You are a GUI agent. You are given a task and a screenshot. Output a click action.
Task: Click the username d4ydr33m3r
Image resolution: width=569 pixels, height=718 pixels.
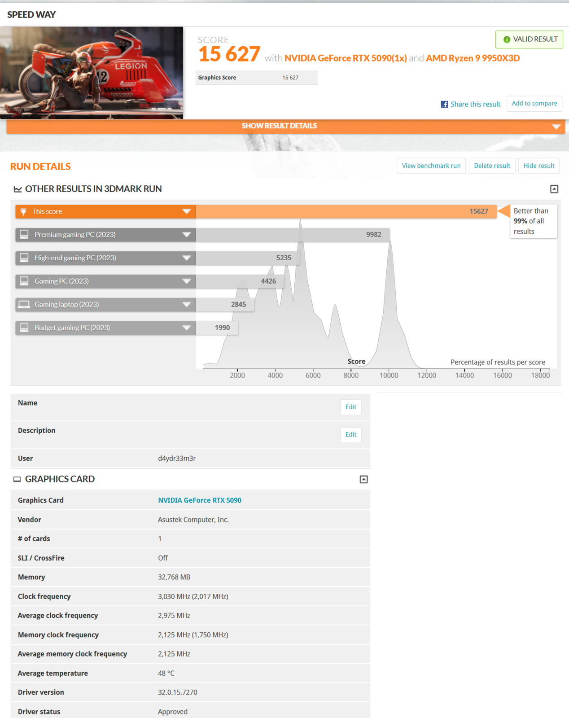point(177,458)
